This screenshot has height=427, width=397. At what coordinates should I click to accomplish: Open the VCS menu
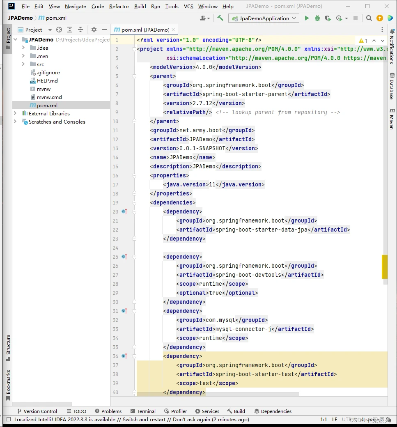[188, 6]
